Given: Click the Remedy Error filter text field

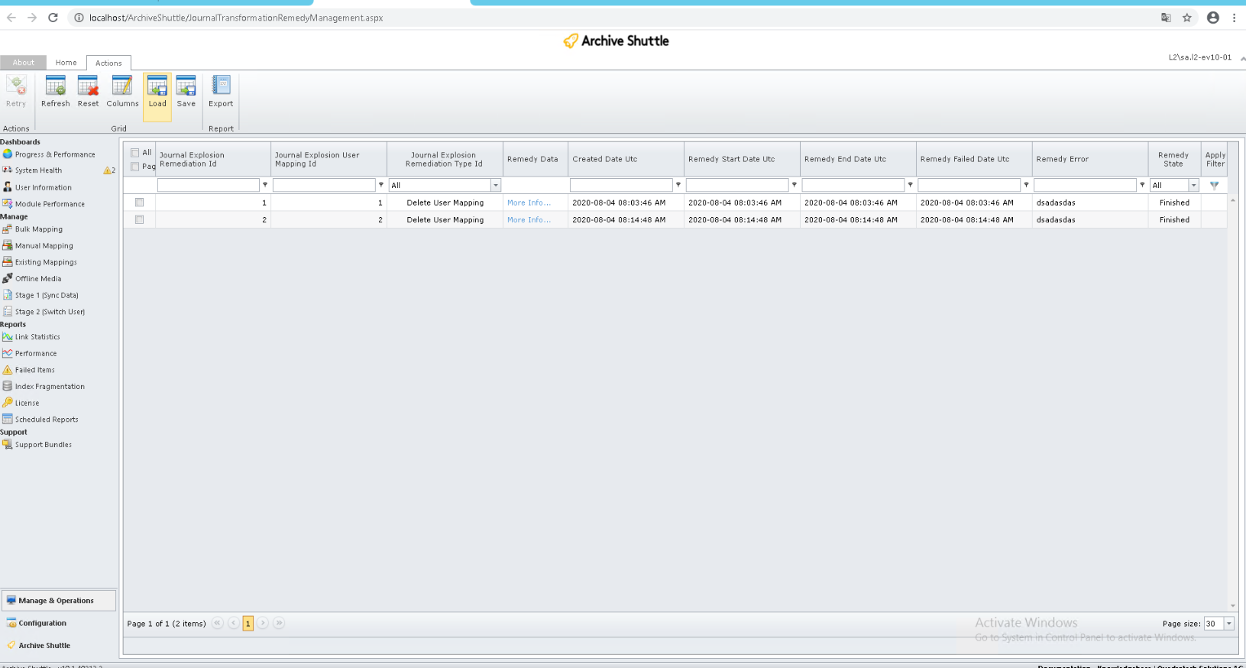Looking at the screenshot, I should click(x=1084, y=185).
